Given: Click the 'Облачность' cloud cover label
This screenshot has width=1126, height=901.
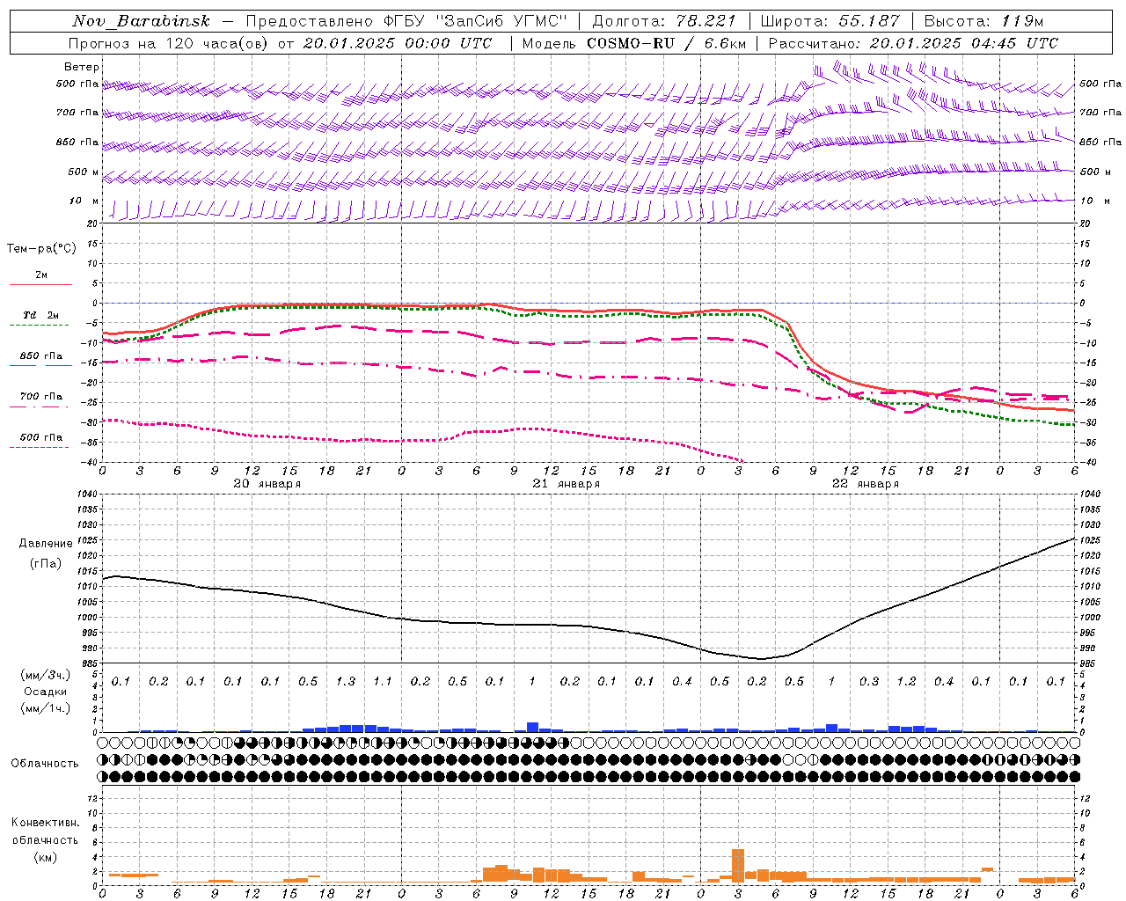Looking at the screenshot, I should [x=45, y=764].
